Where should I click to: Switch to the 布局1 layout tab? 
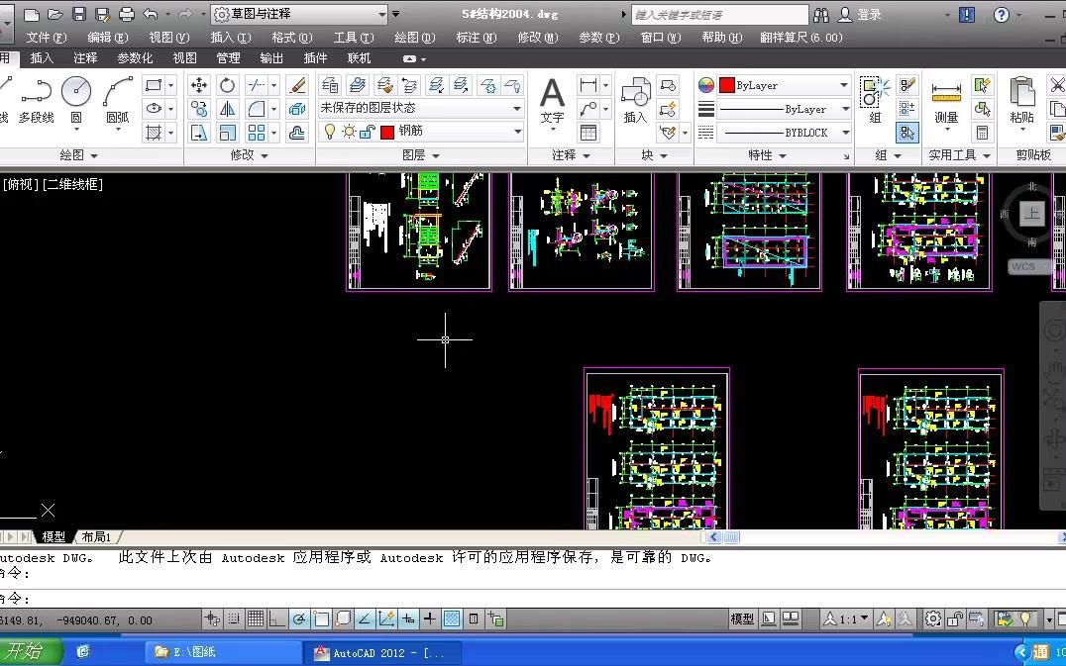click(x=96, y=537)
